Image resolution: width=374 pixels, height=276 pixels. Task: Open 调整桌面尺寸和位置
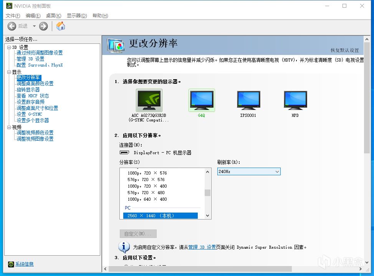(38, 108)
